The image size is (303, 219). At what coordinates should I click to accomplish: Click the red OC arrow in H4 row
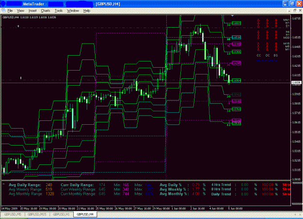point(267,32)
